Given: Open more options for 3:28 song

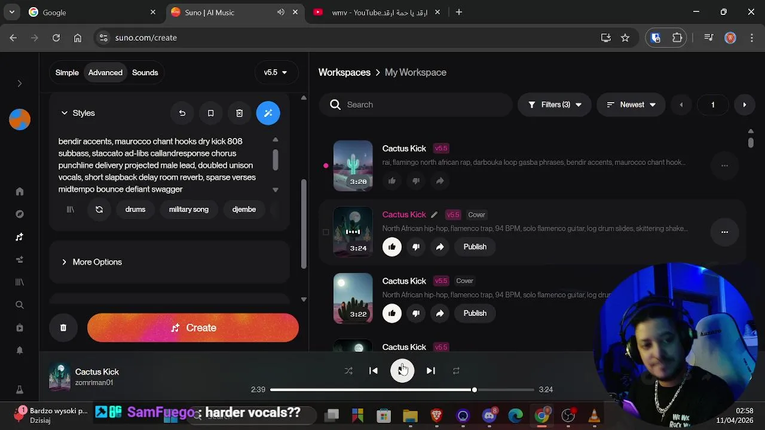Looking at the screenshot, I should pyautogui.click(x=724, y=165).
